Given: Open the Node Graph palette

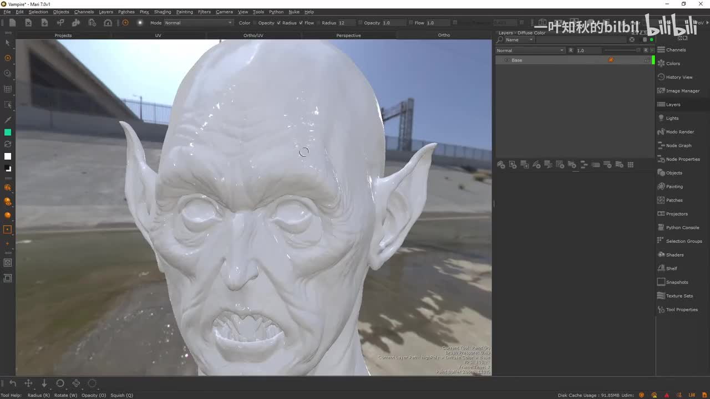Looking at the screenshot, I should tap(678, 146).
